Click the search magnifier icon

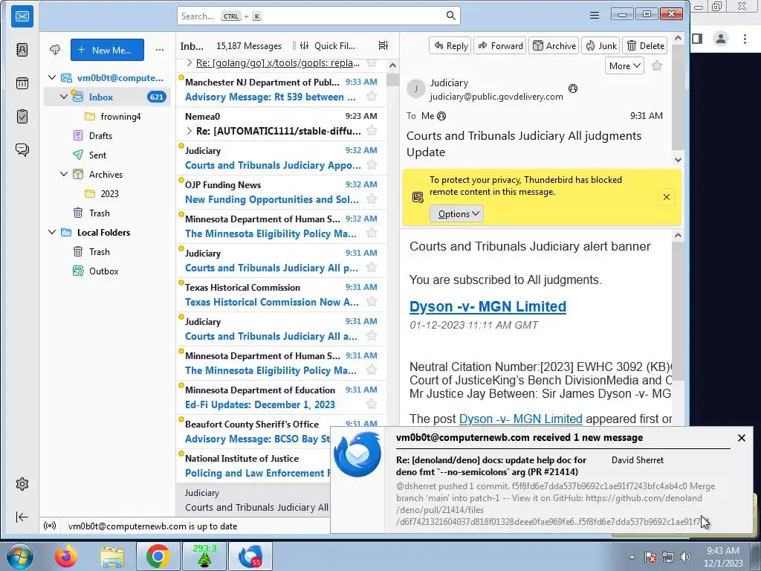tap(451, 16)
